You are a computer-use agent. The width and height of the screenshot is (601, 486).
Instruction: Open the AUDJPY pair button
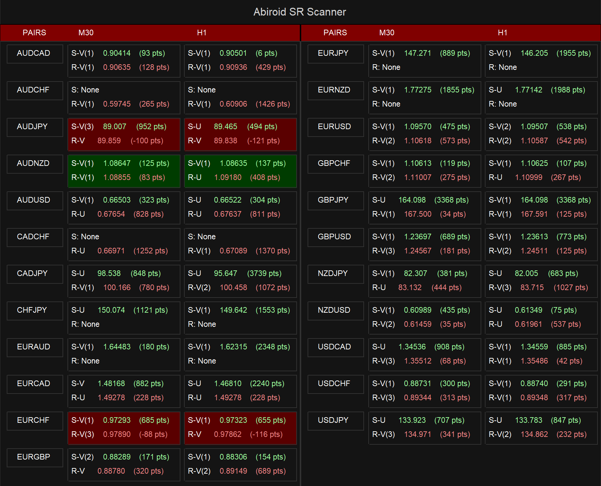(x=35, y=127)
